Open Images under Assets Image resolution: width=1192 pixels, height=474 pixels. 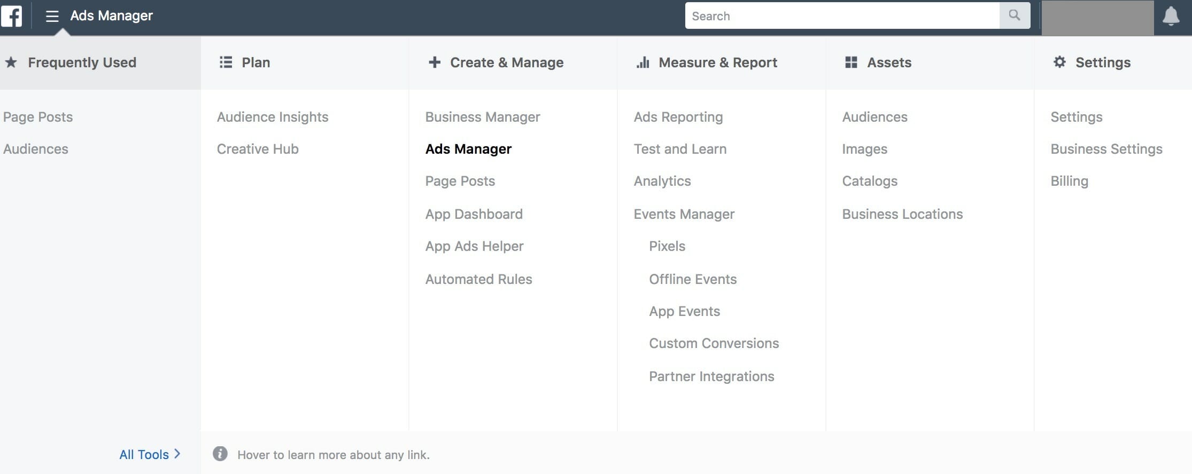(x=865, y=149)
